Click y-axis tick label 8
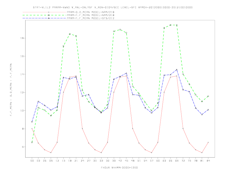 (23, 129)
